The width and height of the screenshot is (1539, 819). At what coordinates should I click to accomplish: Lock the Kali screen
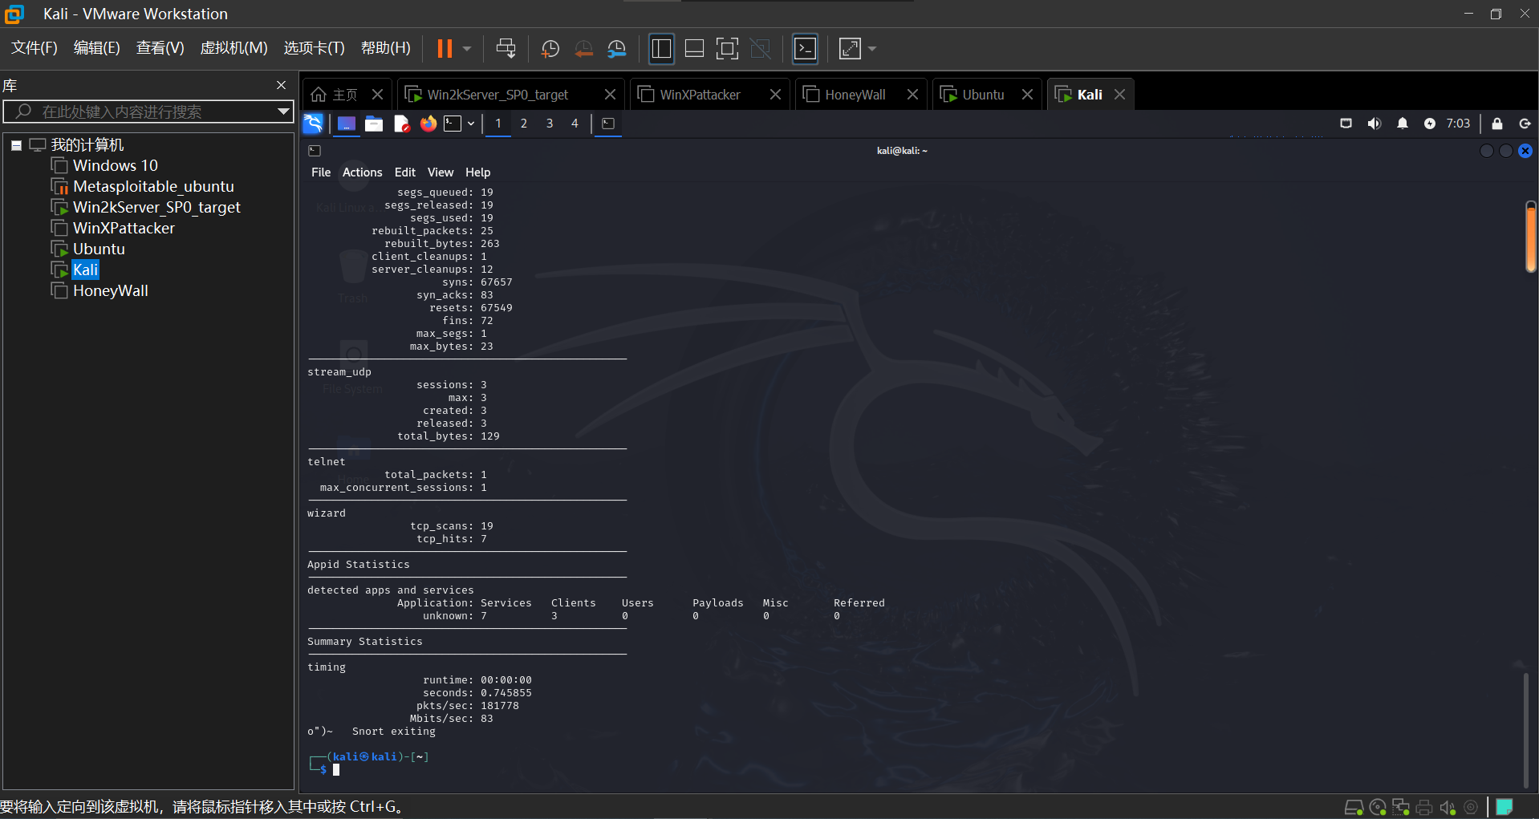coord(1497,124)
